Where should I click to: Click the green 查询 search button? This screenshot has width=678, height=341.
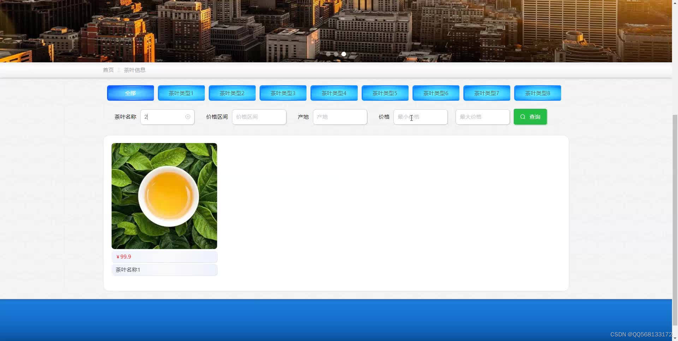[530, 117]
